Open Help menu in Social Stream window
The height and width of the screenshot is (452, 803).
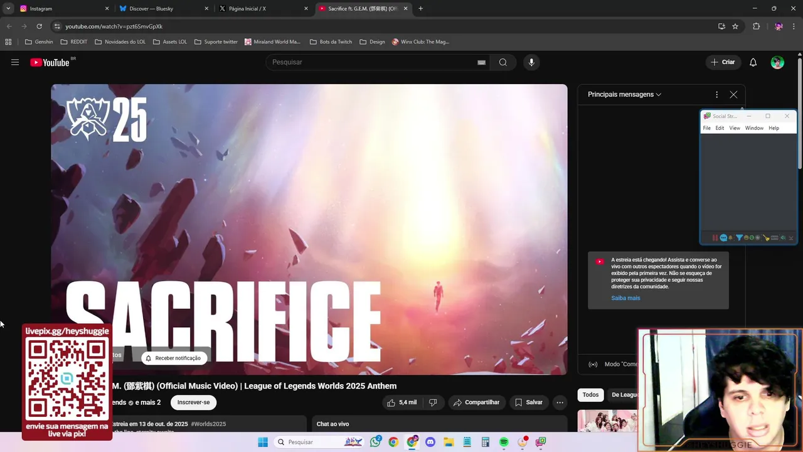point(774,128)
